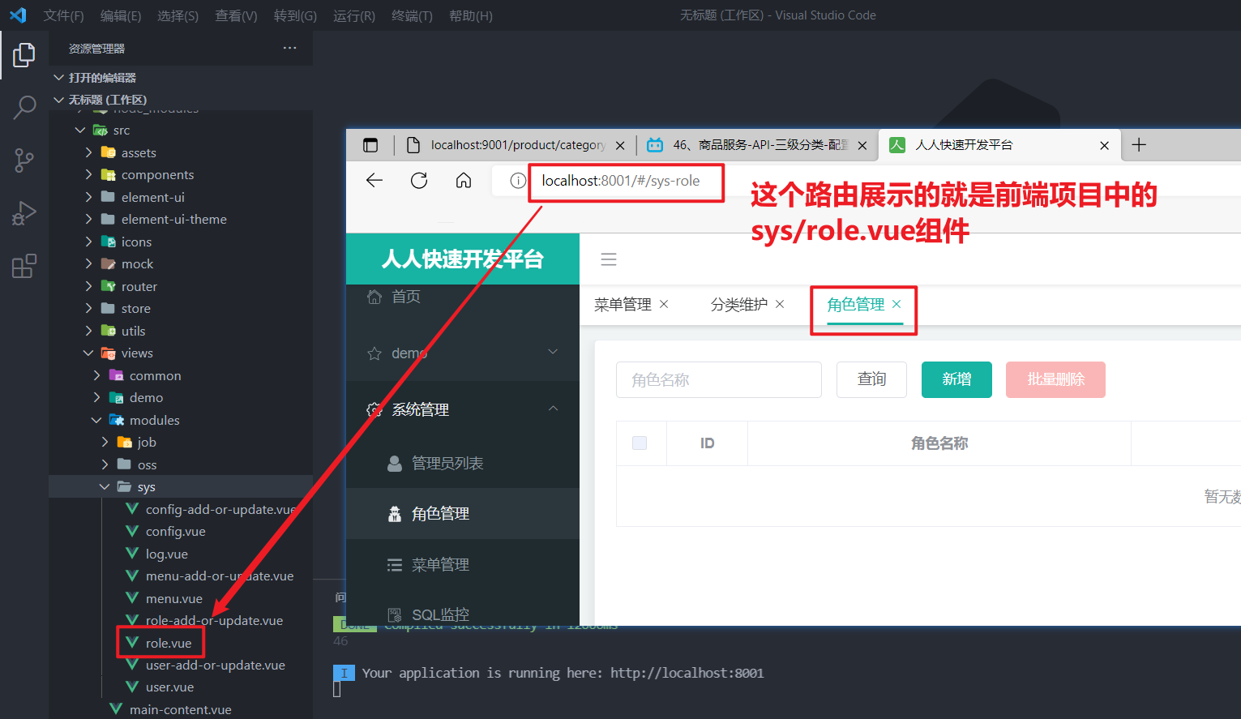Image resolution: width=1241 pixels, height=719 pixels.
Task: Open the 文件(F) menu
Action: point(63,16)
